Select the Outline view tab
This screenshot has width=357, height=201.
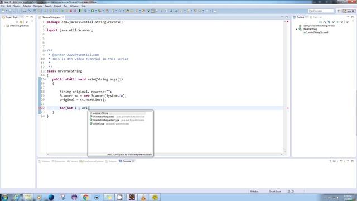[x=300, y=17]
